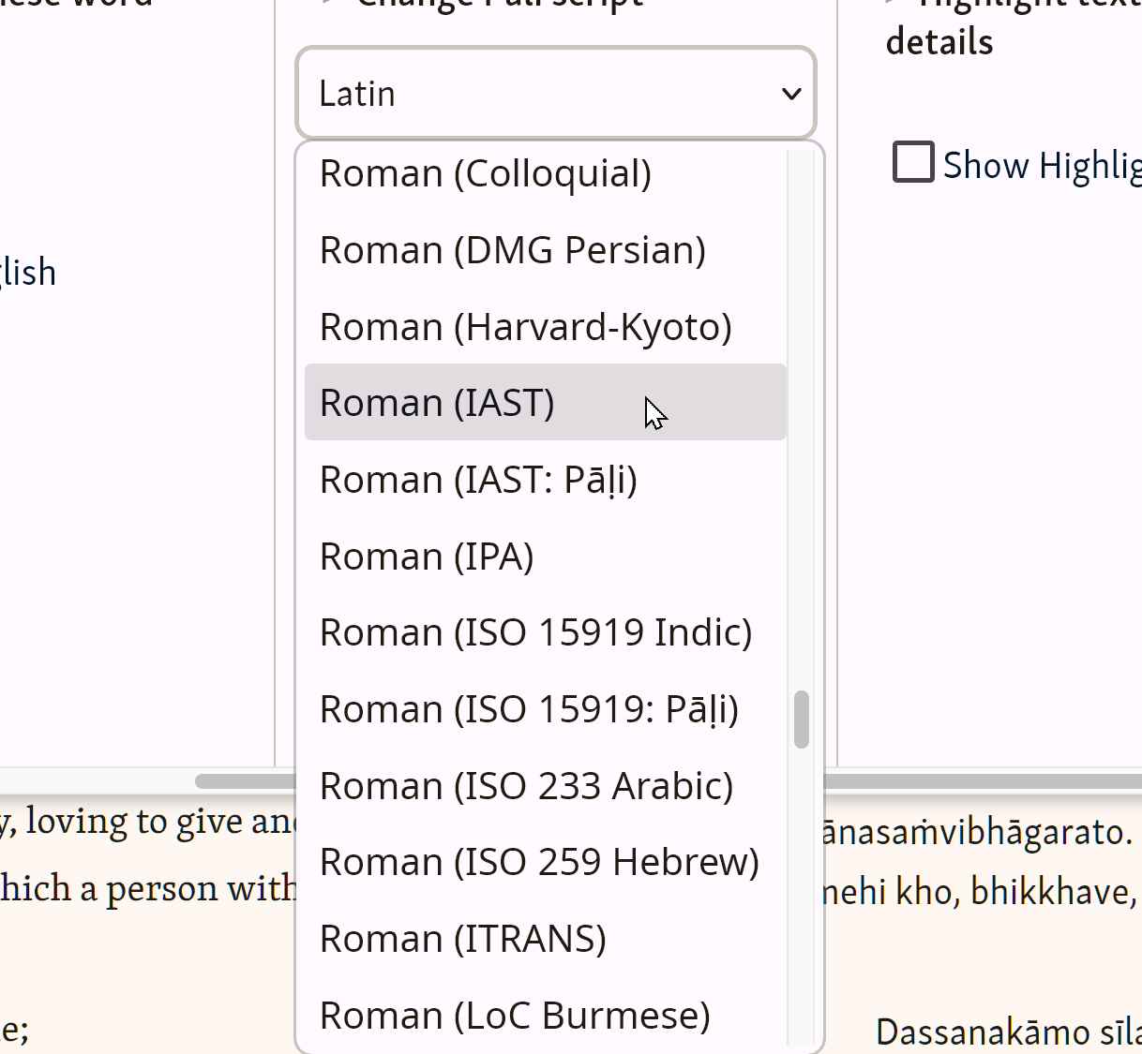The height and width of the screenshot is (1054, 1142).
Task: Click the dropdown list scrollbar thumb
Action: click(801, 720)
